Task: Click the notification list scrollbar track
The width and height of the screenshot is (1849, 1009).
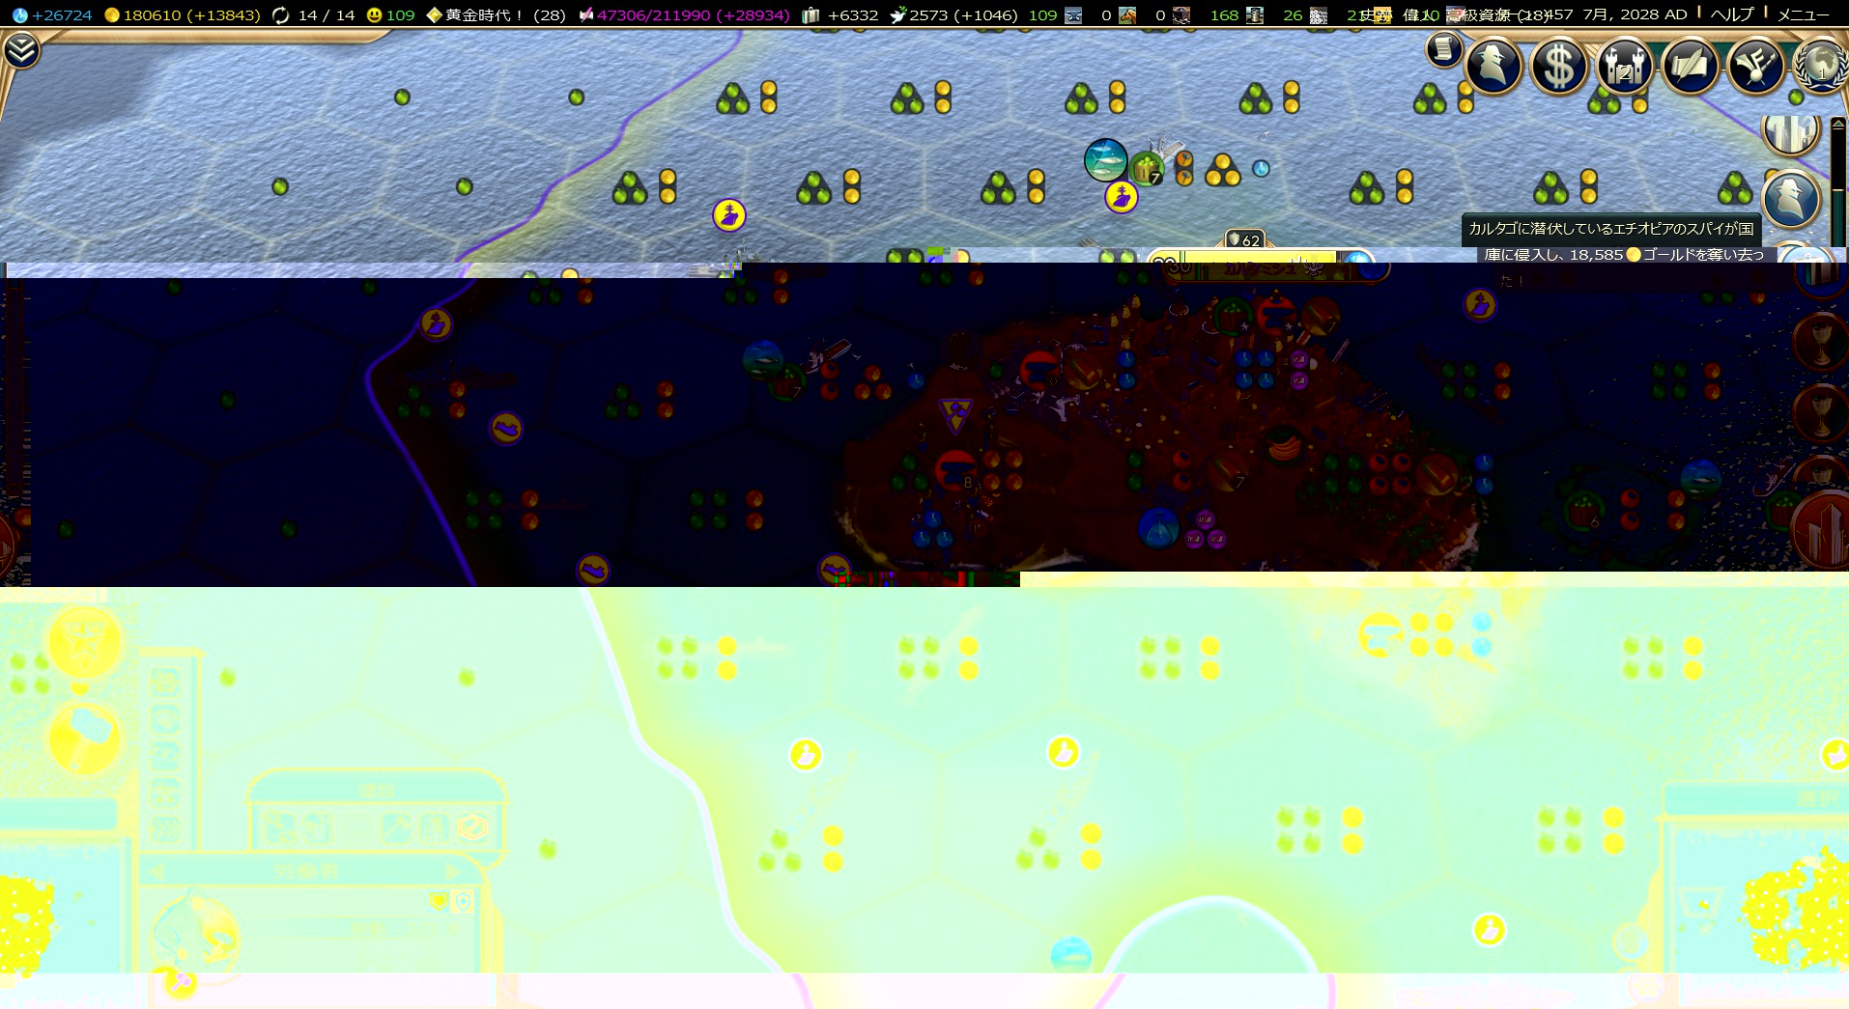Action: coord(1837,188)
